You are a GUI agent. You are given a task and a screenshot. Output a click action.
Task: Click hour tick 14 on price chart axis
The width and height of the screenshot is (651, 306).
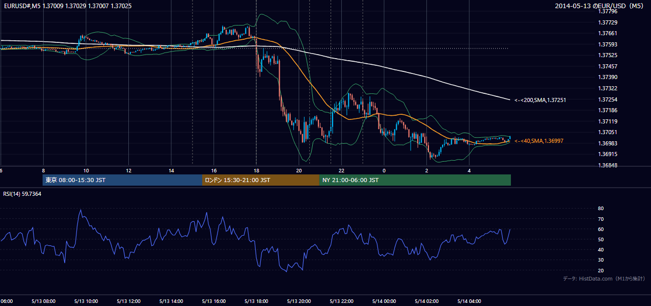tap(171, 171)
